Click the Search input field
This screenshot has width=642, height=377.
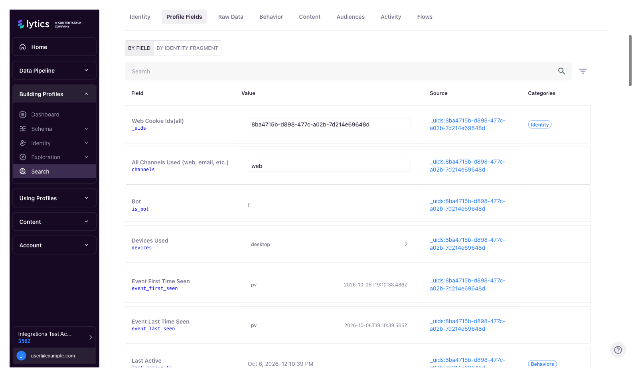click(x=348, y=71)
